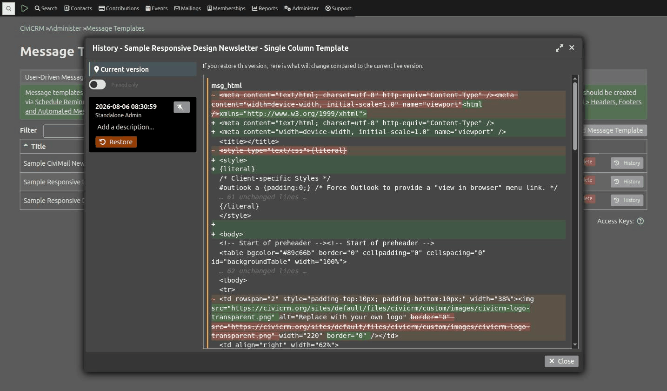Click the diff panel vertical scrollbar thumb
Viewport: 667px width, 391px height.
pyautogui.click(x=575, y=116)
